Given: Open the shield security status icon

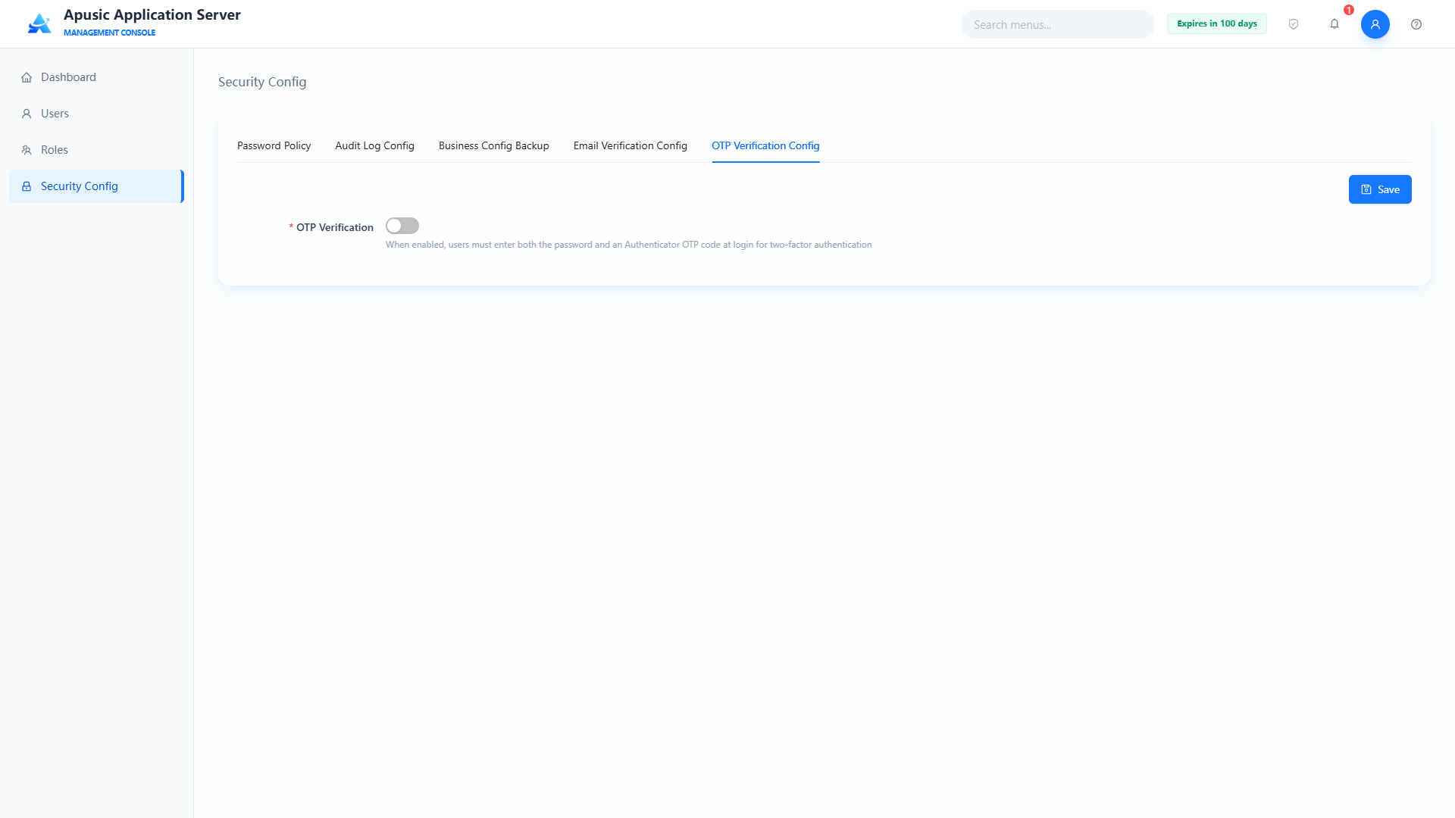Looking at the screenshot, I should [1294, 24].
